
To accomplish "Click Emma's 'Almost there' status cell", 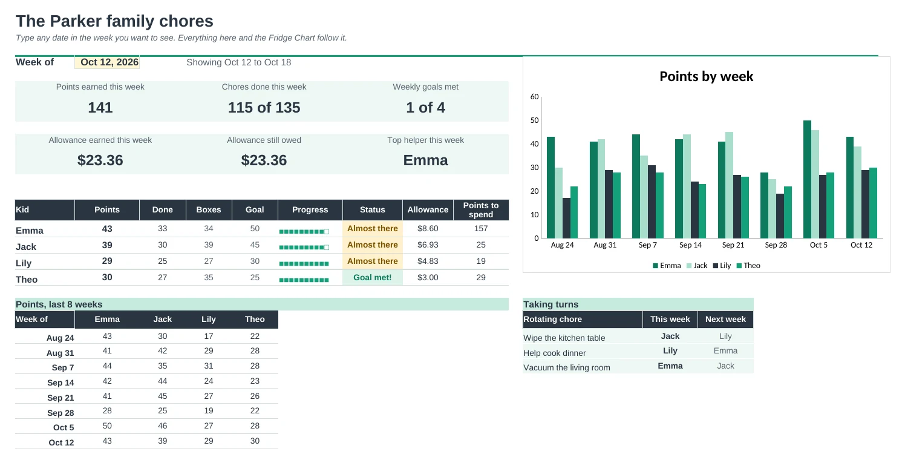I will pos(373,229).
